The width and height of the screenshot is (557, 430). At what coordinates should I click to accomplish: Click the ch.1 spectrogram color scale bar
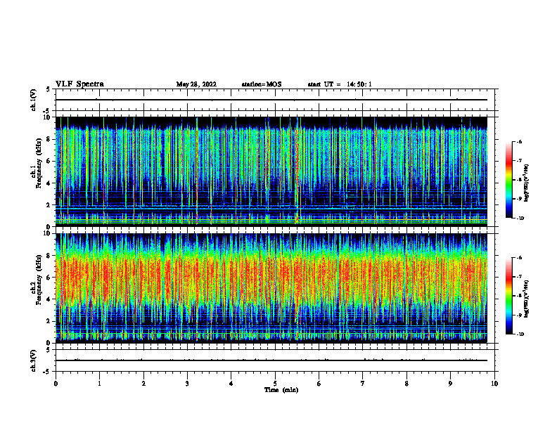tap(509, 180)
